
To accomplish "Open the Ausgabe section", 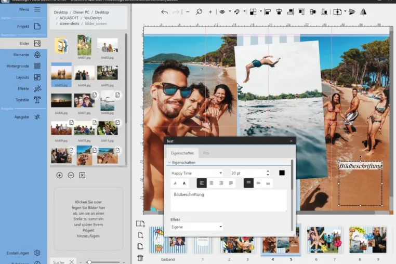I will (x=23, y=117).
